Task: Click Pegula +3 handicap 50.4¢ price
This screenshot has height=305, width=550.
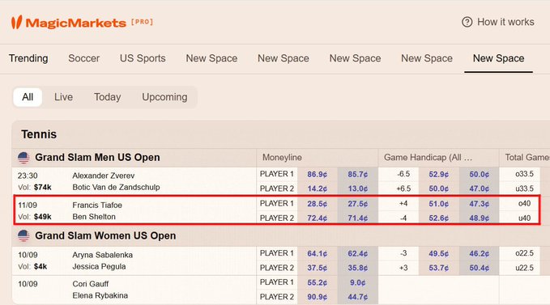Action: [480, 268]
